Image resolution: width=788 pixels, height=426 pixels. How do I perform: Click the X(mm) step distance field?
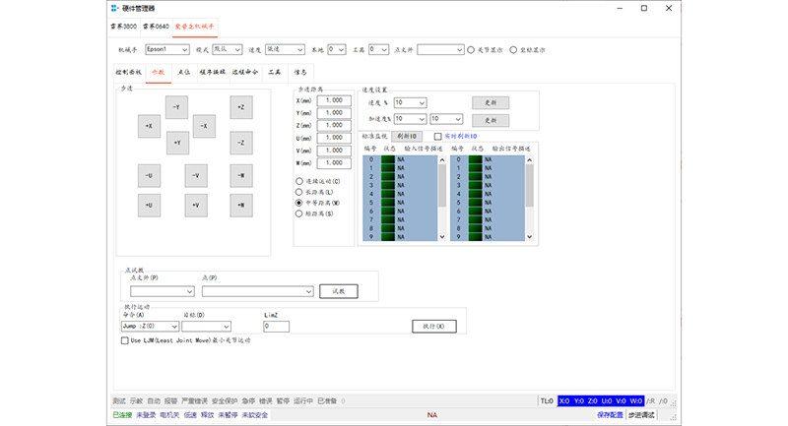[x=334, y=100]
